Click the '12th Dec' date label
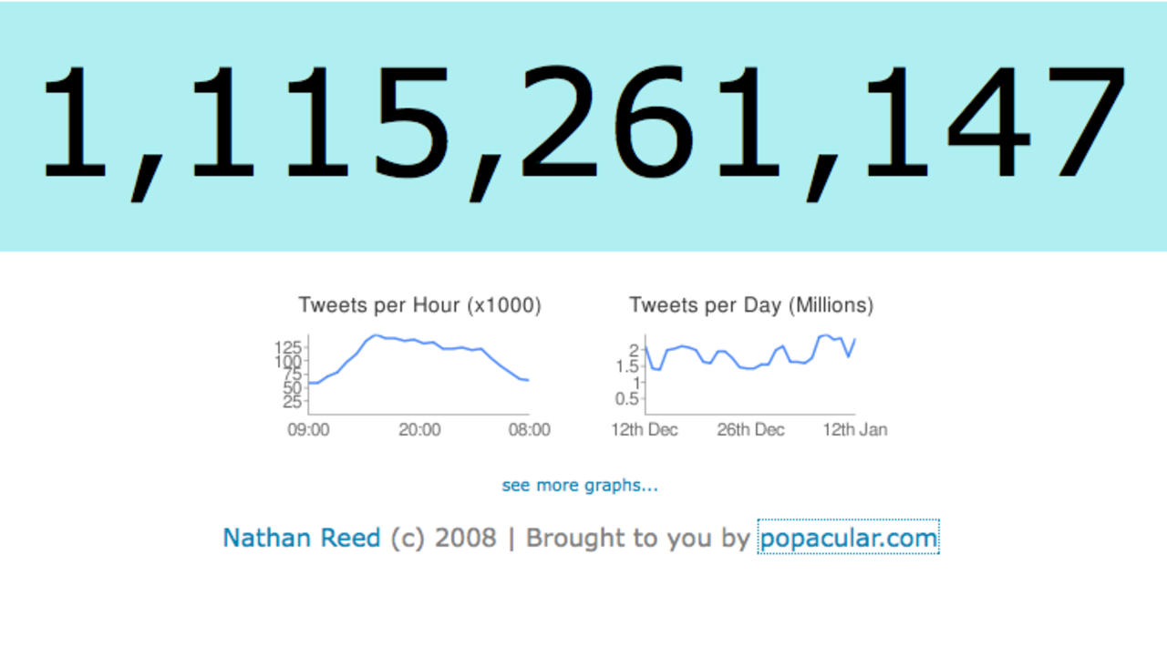Screen dimensions: 1167x647 pyautogui.click(x=645, y=429)
